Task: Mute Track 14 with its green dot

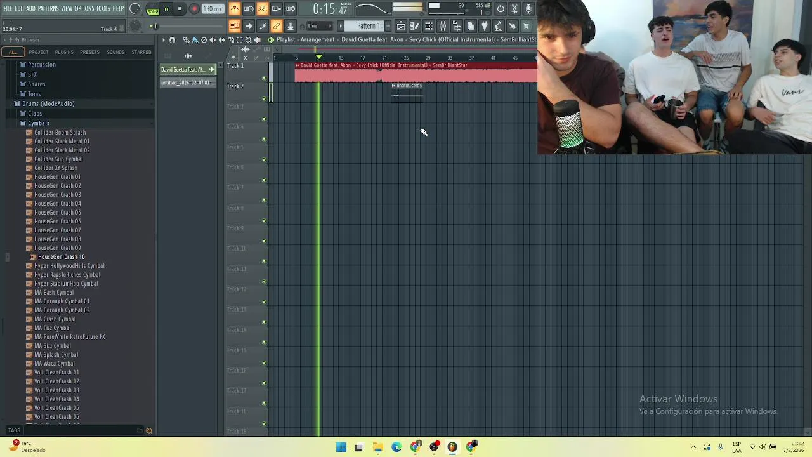Action: point(264,343)
